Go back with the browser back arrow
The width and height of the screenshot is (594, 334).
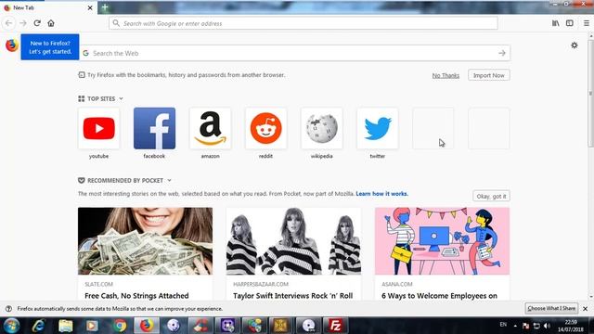8,23
